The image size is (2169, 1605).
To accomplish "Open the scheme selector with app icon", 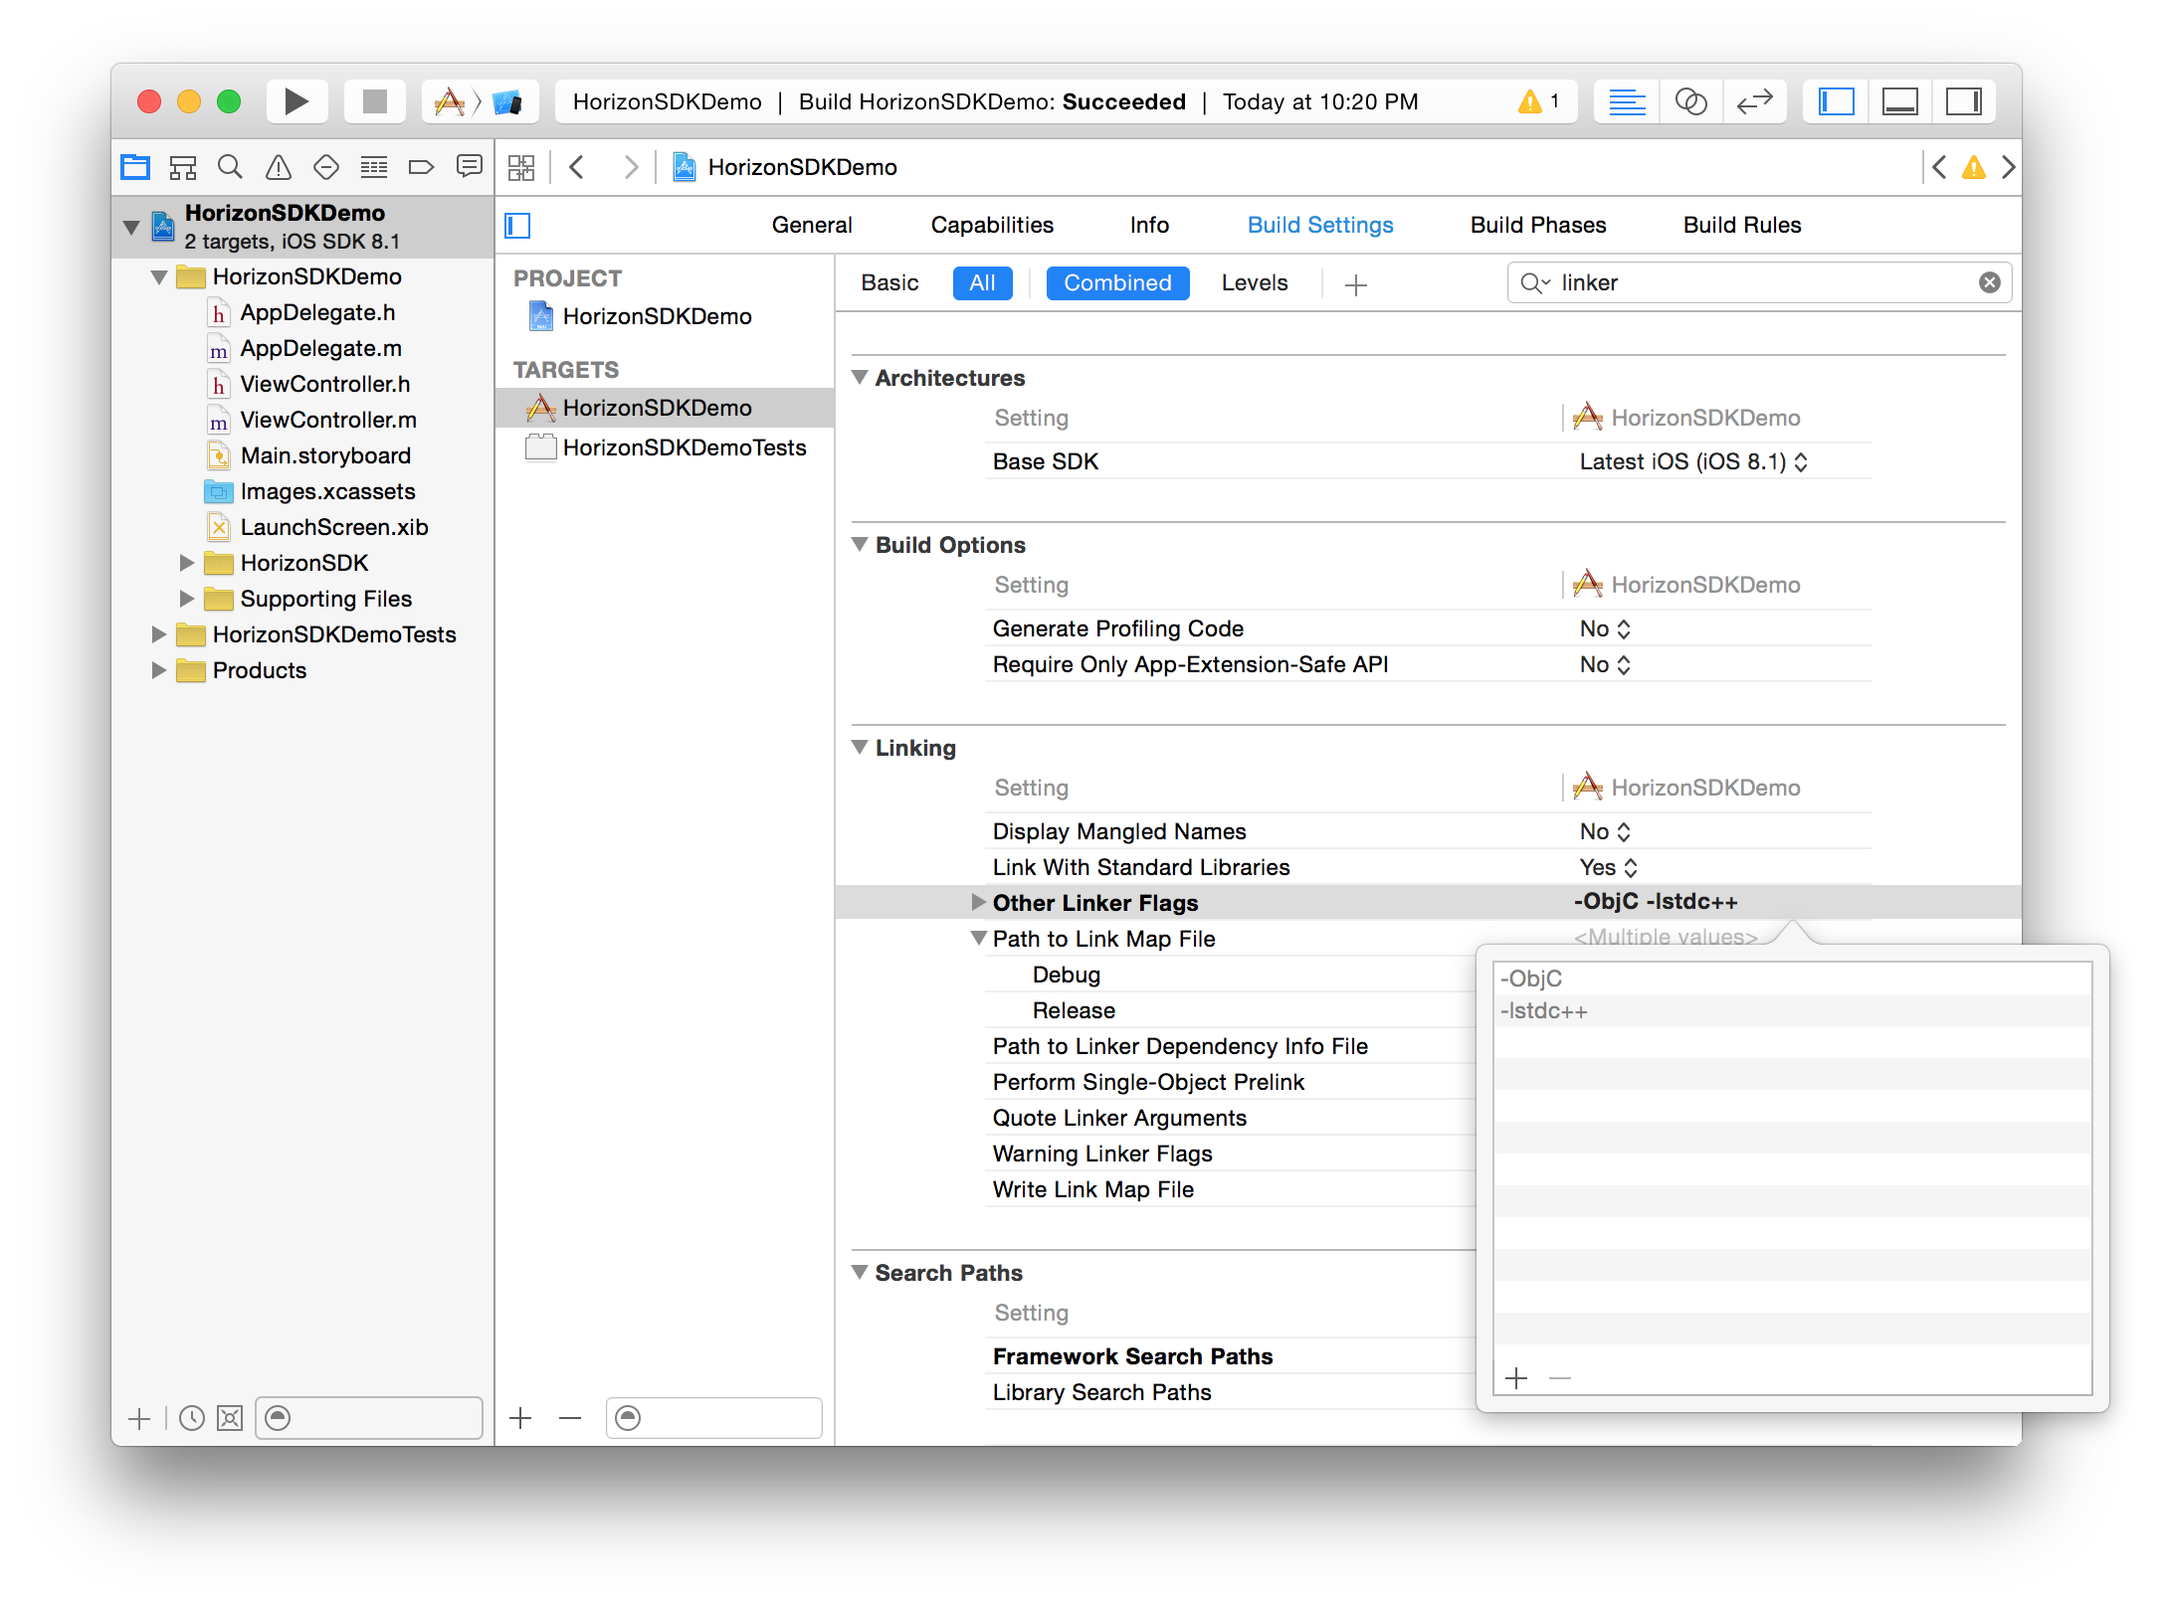I will 450,101.
